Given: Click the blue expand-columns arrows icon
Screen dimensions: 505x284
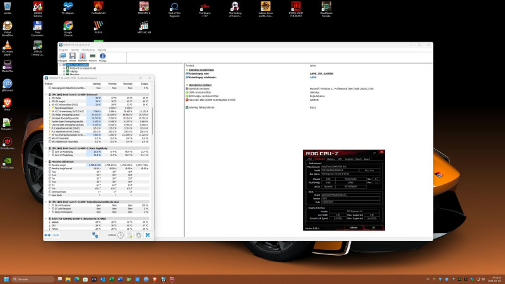Looking at the screenshot, I should (47, 235).
